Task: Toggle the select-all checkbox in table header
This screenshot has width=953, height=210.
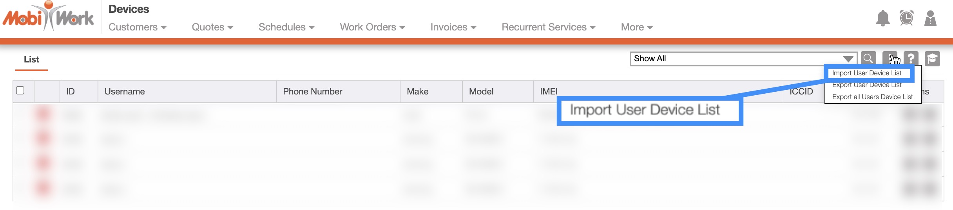Action: [x=20, y=91]
